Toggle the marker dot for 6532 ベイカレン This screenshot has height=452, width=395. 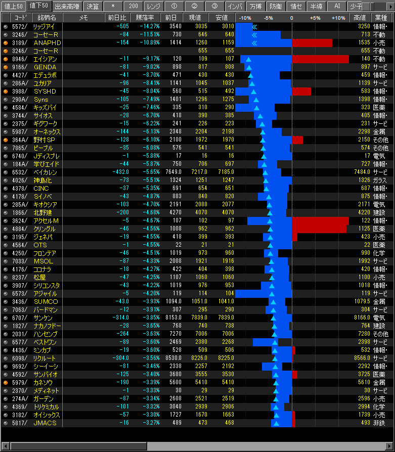(x=6, y=172)
